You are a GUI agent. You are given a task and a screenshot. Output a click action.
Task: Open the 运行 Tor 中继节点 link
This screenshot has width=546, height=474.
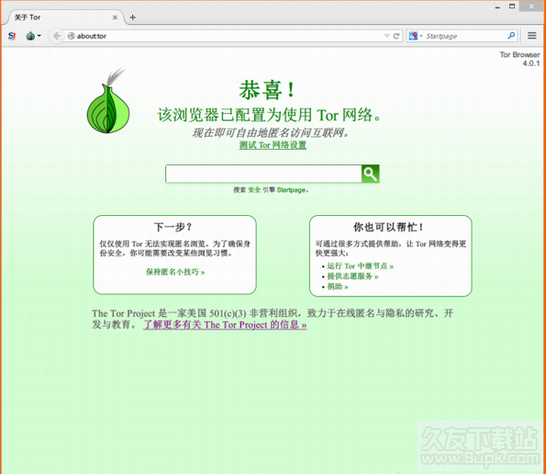coord(360,265)
